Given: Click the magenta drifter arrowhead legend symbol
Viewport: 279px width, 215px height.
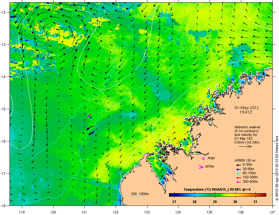Looking at the screenshot, I should click(201, 167).
